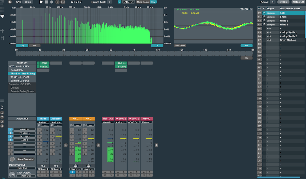Open the Main Out selector under Master Output

(x=22, y=168)
